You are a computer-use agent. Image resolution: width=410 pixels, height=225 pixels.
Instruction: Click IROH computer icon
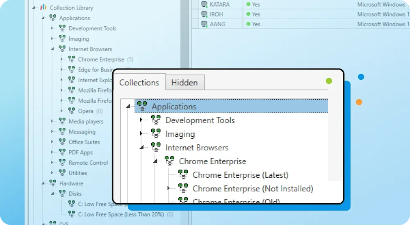[x=205, y=14]
